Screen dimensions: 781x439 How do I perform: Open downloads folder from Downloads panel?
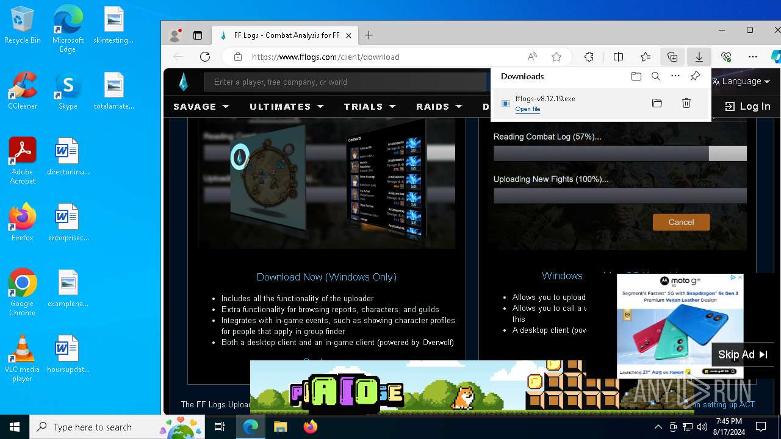point(636,76)
